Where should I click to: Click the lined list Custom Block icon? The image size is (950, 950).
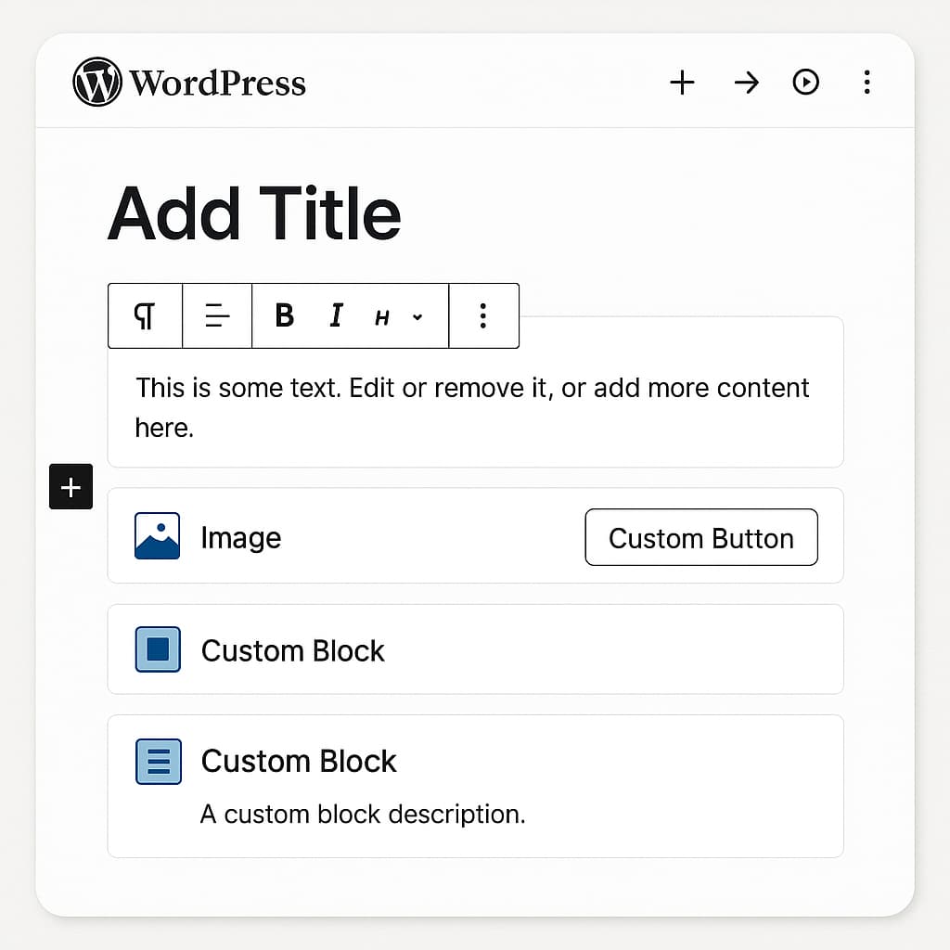(158, 761)
